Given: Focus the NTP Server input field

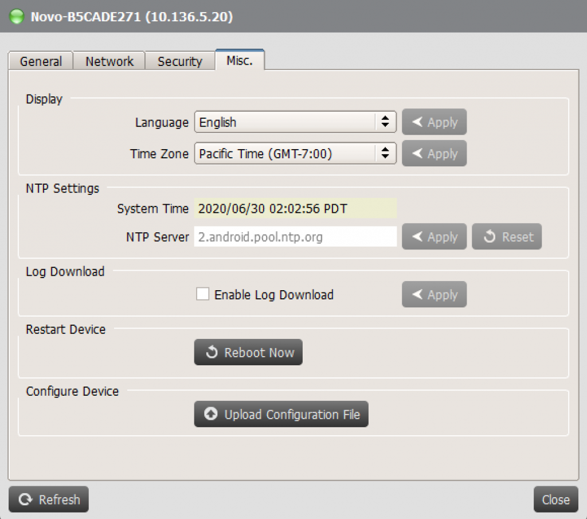Looking at the screenshot, I should click(x=295, y=237).
